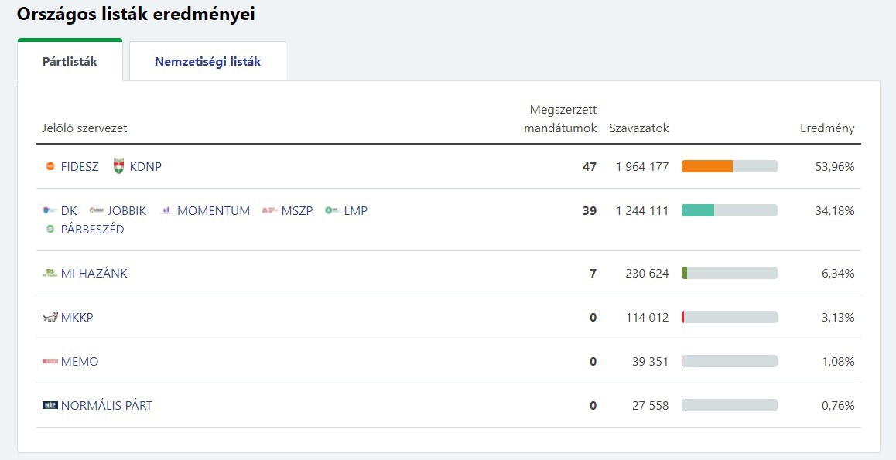Click the MEMO red logo icon
Screen dimensions: 896x460
(x=50, y=361)
